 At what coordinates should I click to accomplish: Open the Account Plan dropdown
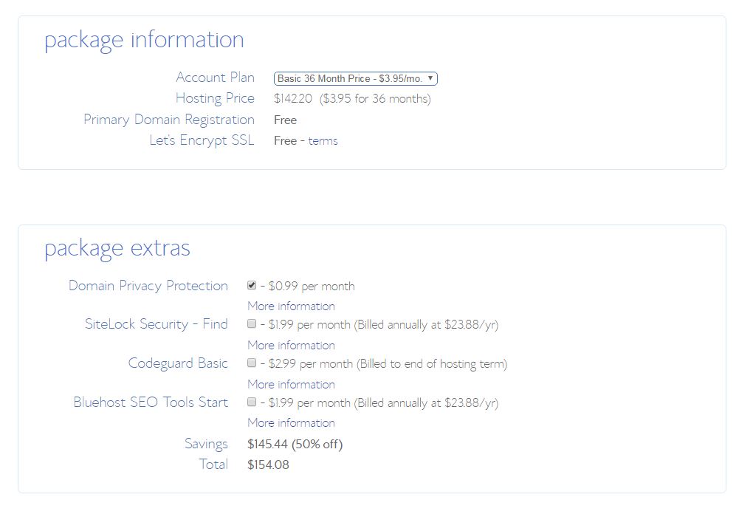(x=355, y=78)
